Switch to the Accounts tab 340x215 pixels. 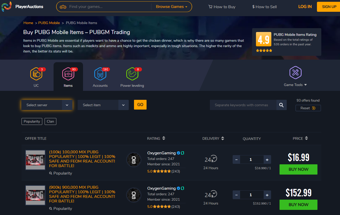coord(100,76)
